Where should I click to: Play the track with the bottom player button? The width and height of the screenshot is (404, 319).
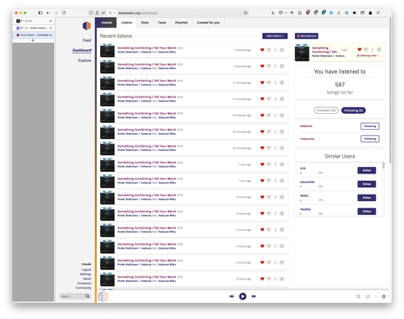[242, 296]
